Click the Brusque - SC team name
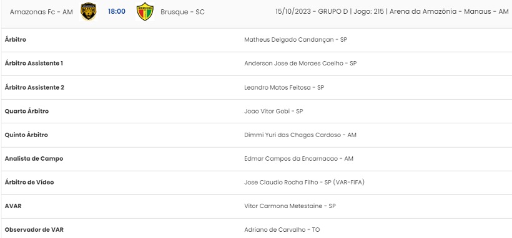Viewport: 512px width, 238px height. [182, 12]
